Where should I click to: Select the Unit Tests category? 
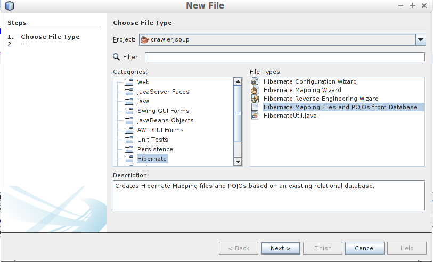[153, 140]
